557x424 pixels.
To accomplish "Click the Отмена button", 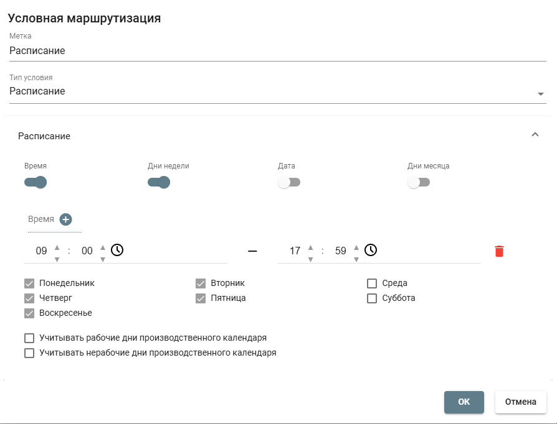I will (521, 402).
